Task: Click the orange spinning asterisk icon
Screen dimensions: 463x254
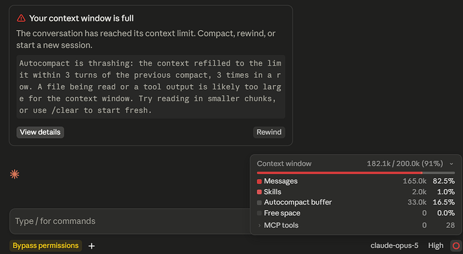Action: tap(15, 174)
